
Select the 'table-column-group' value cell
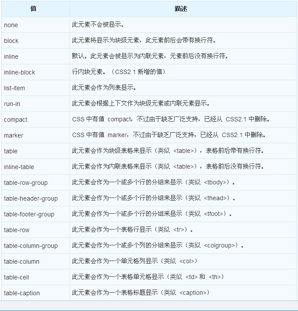(31, 246)
